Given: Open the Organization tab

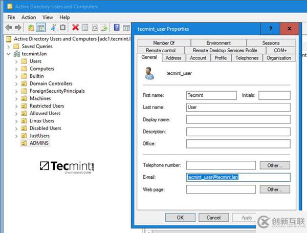Looking at the screenshot, I should pyautogui.click(x=279, y=58).
